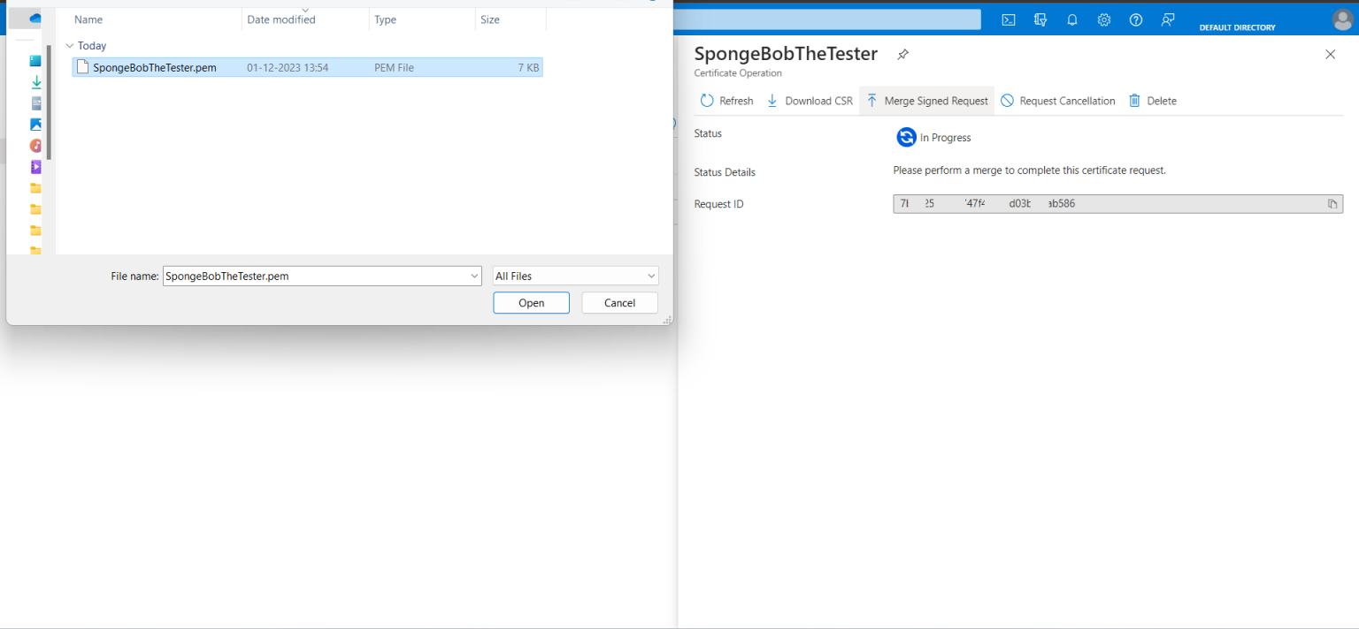This screenshot has height=629, width=1359.
Task: Pin the SpongeBobTheTester blade
Action: click(x=902, y=55)
